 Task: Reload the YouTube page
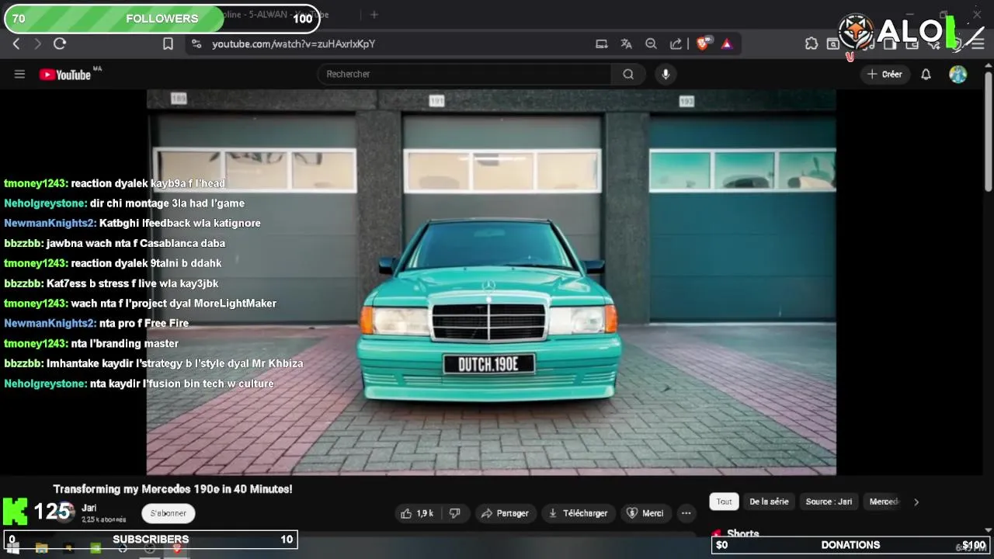pos(60,44)
